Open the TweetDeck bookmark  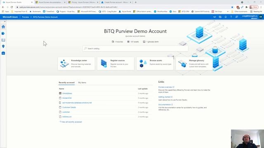click(x=49, y=12)
